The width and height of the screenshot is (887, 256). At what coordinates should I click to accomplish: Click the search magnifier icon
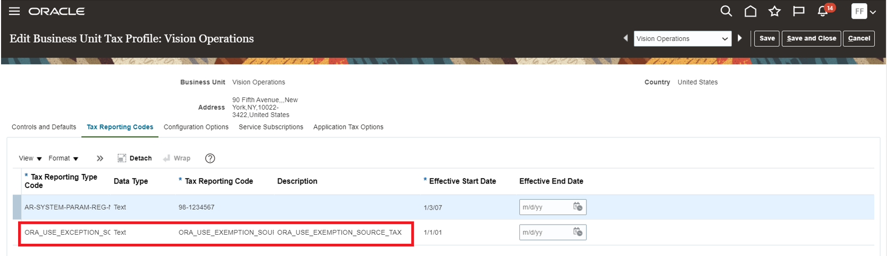pos(726,11)
